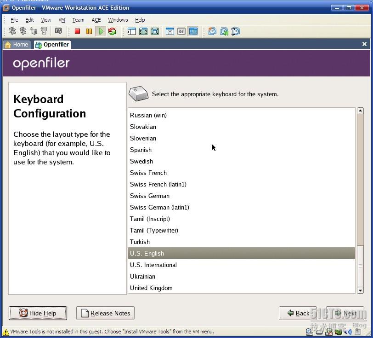This screenshot has height=338, width=373.
Task: Select the console view icon
Action: pyautogui.click(x=193, y=31)
